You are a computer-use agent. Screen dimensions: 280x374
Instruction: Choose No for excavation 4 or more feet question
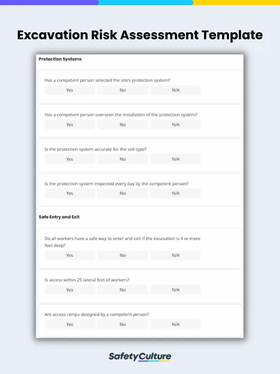(x=123, y=256)
